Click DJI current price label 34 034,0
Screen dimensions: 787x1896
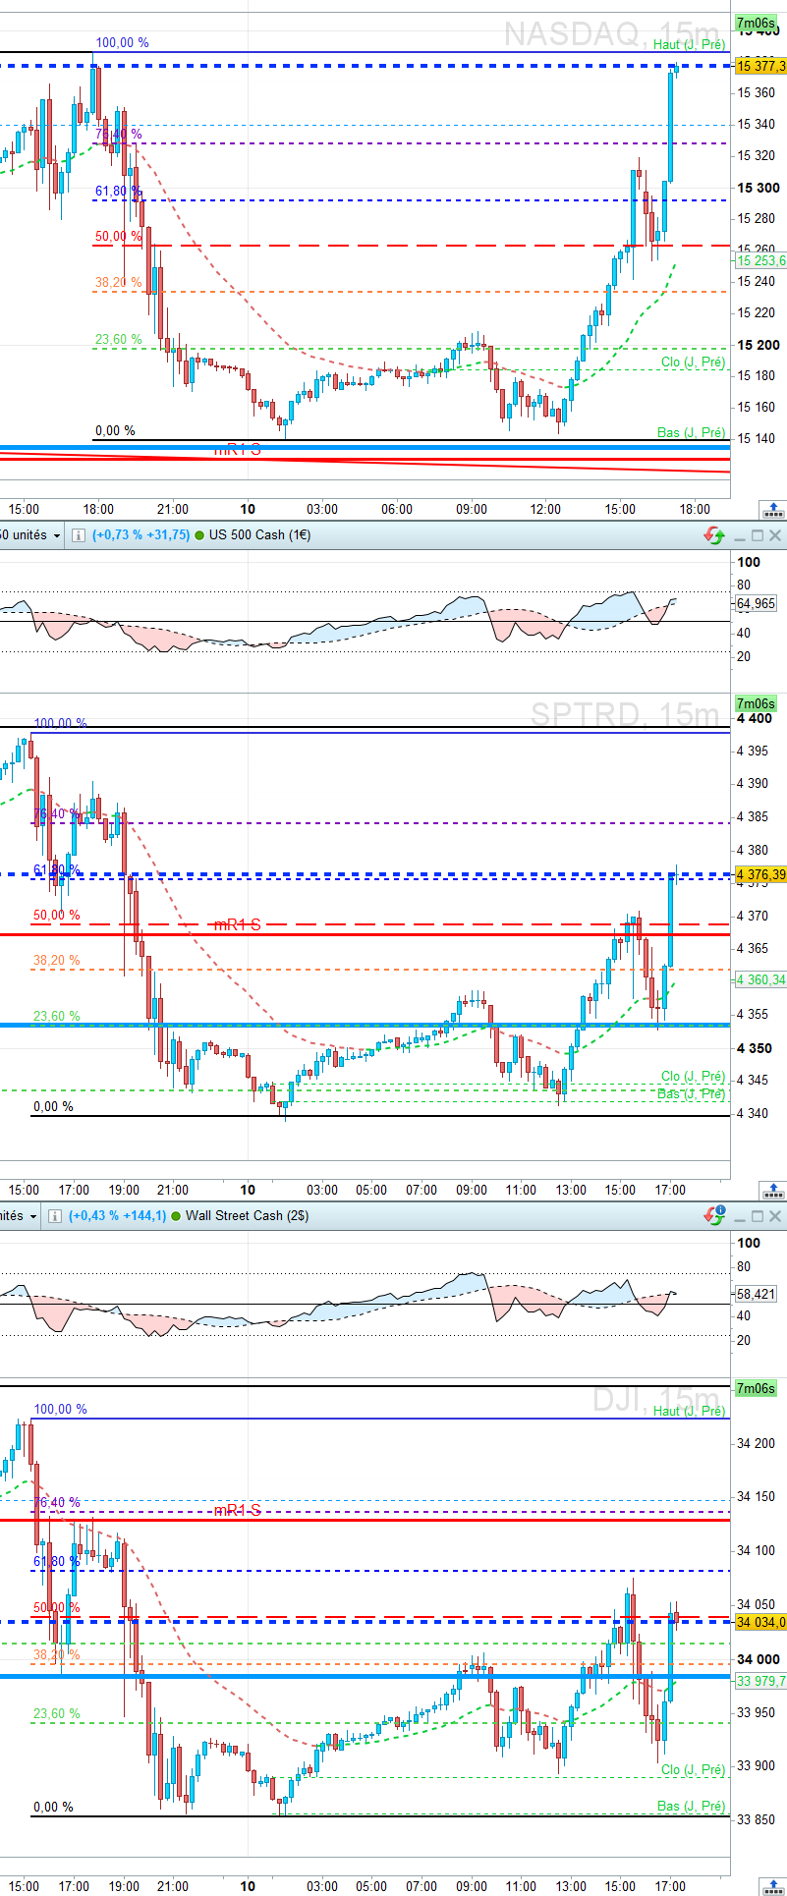click(x=760, y=1622)
